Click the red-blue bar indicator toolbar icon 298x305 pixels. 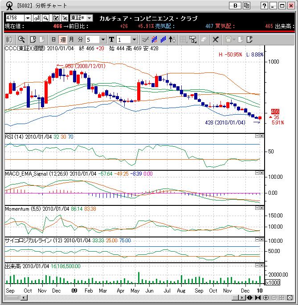154,40
